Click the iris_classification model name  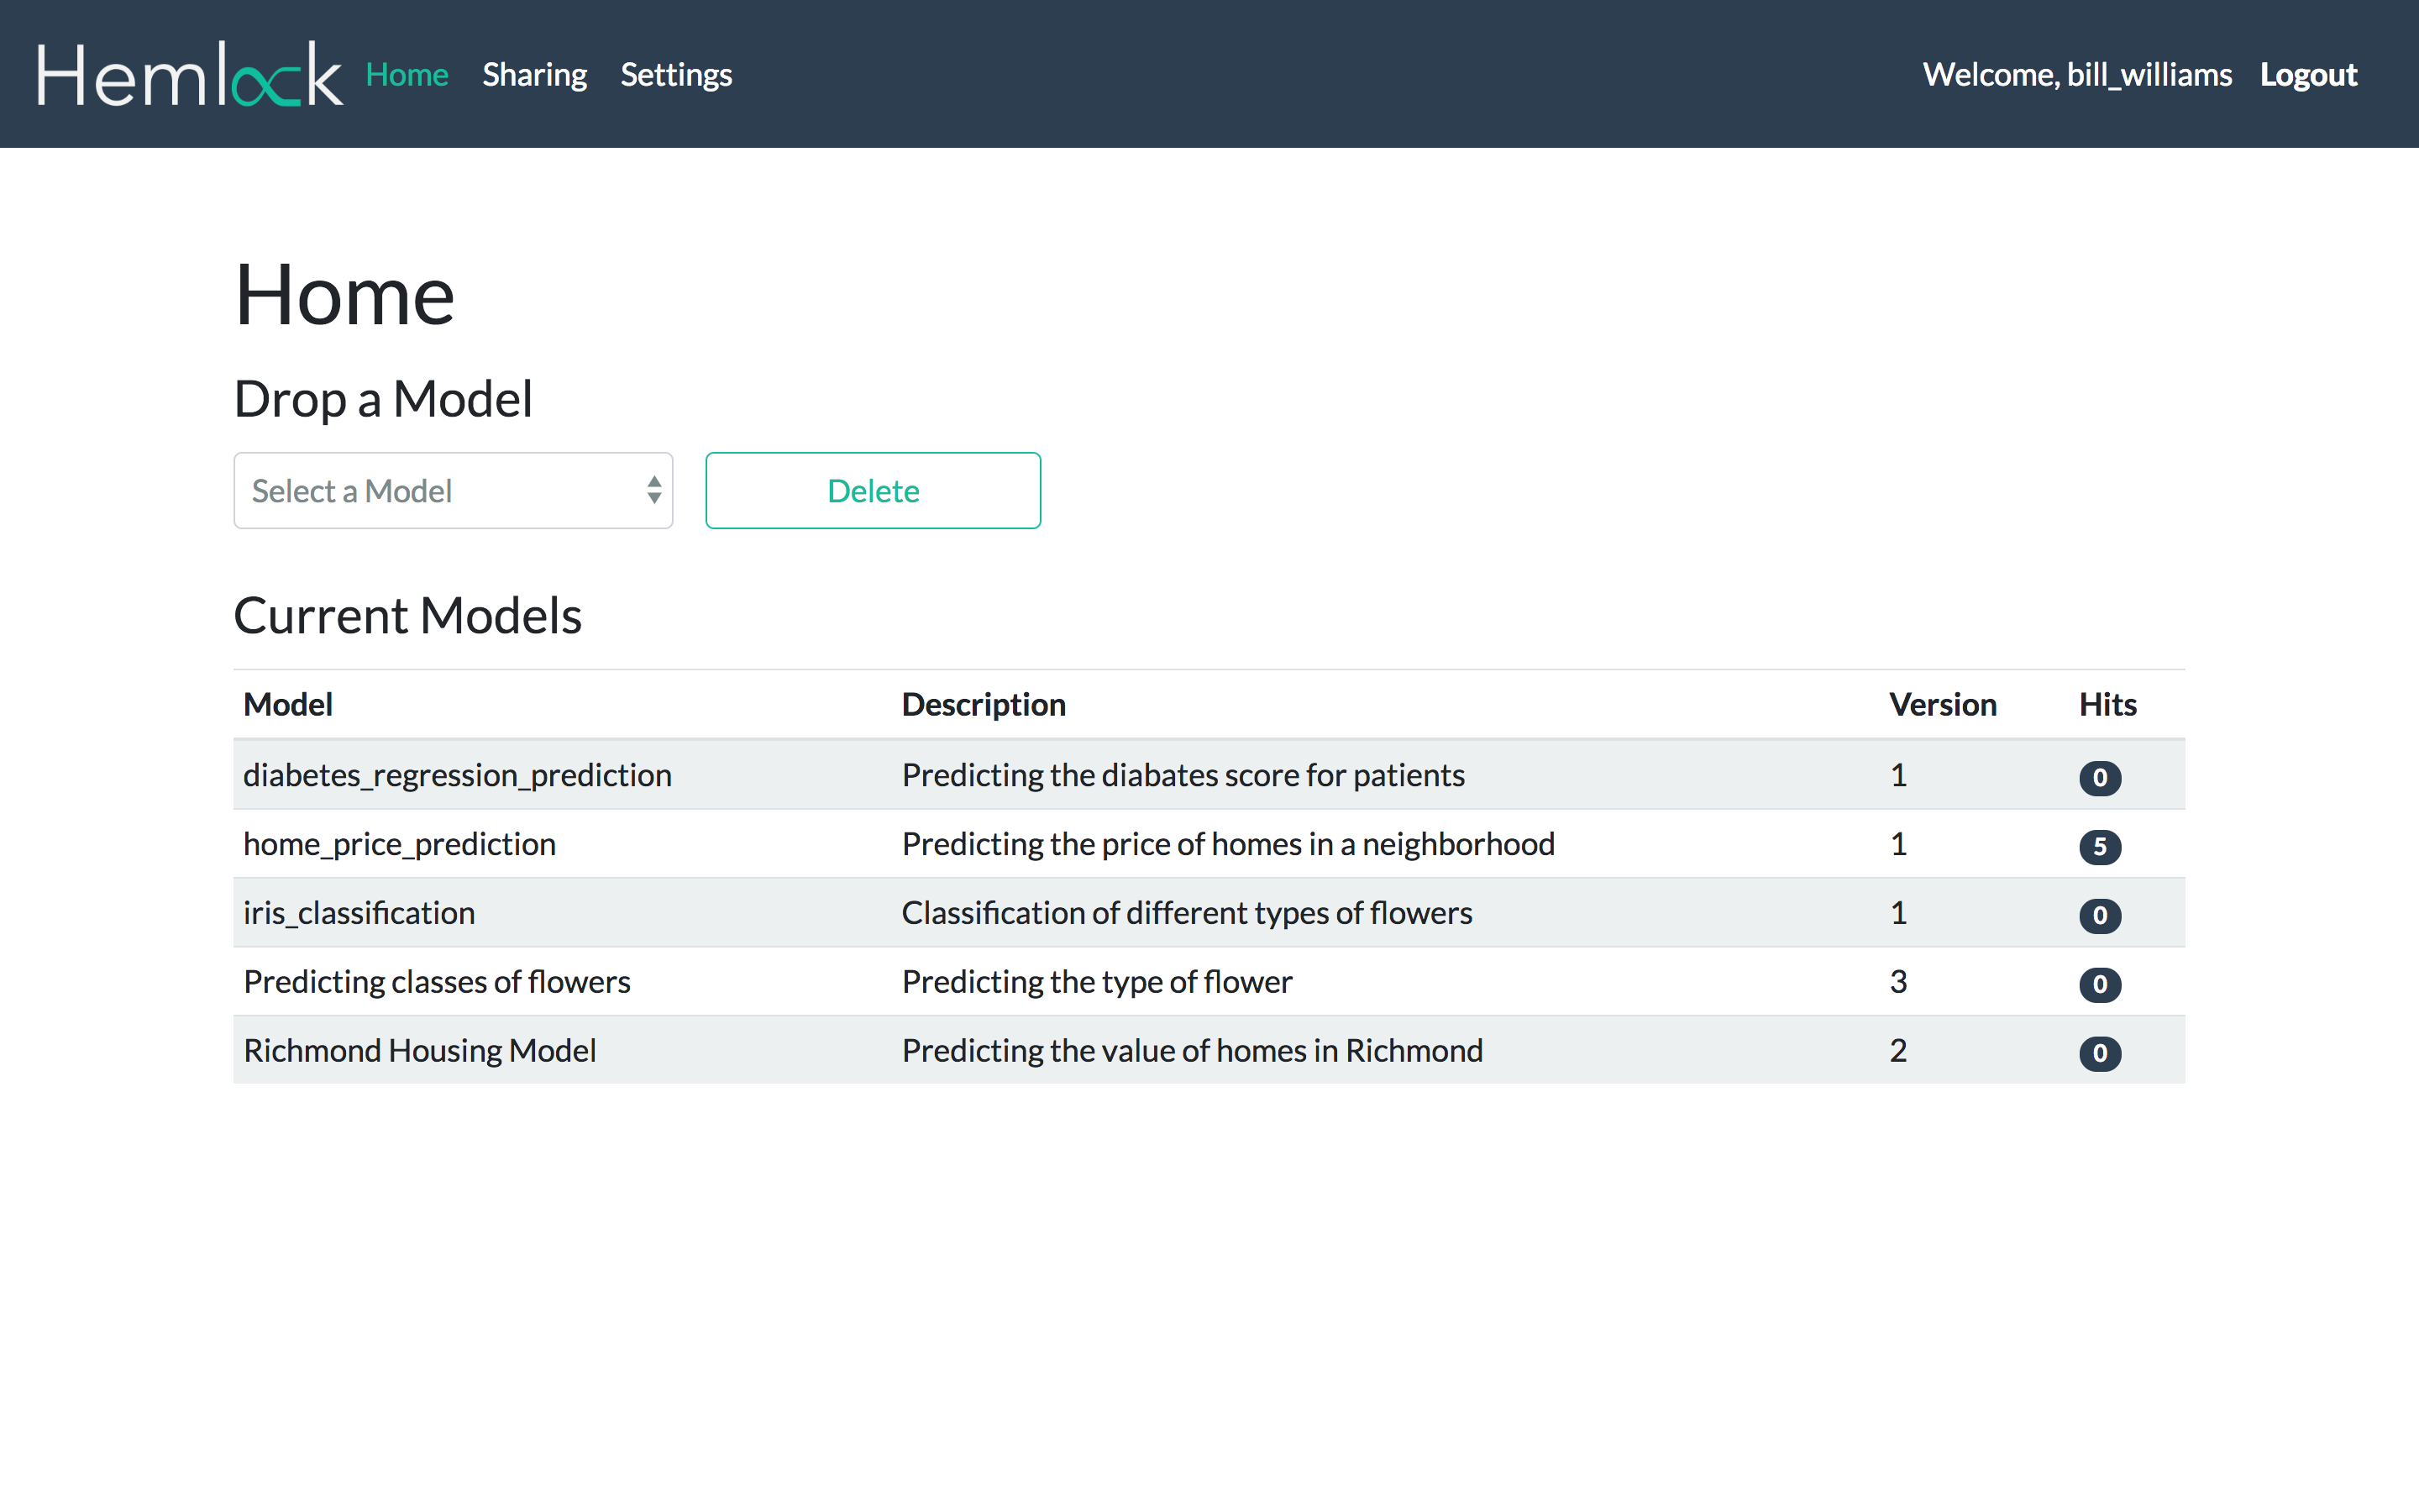(359, 913)
